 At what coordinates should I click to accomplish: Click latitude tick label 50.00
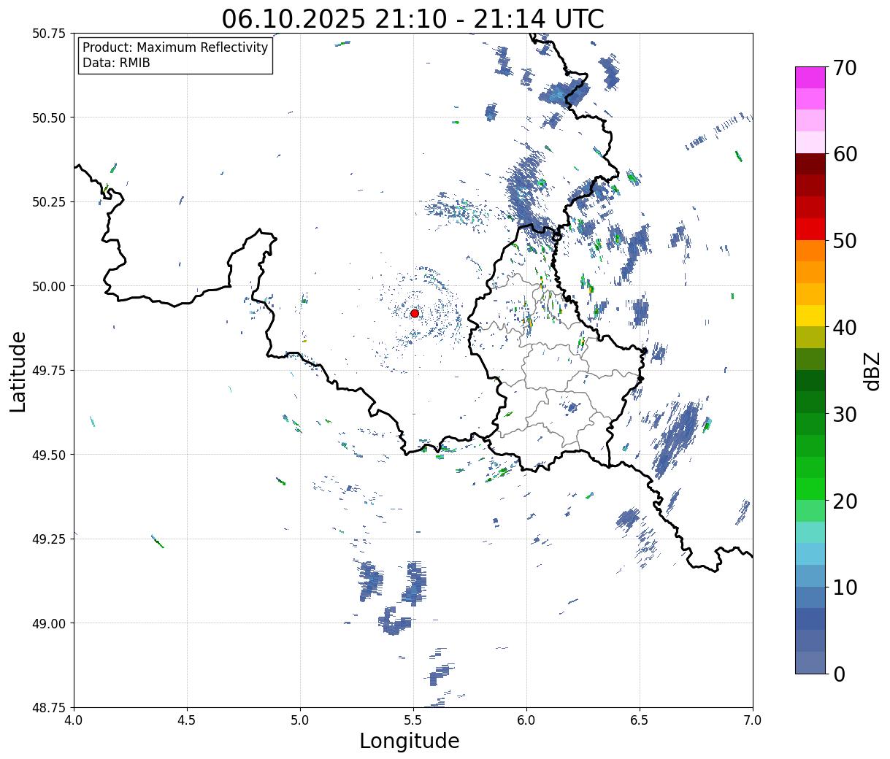coord(48,286)
